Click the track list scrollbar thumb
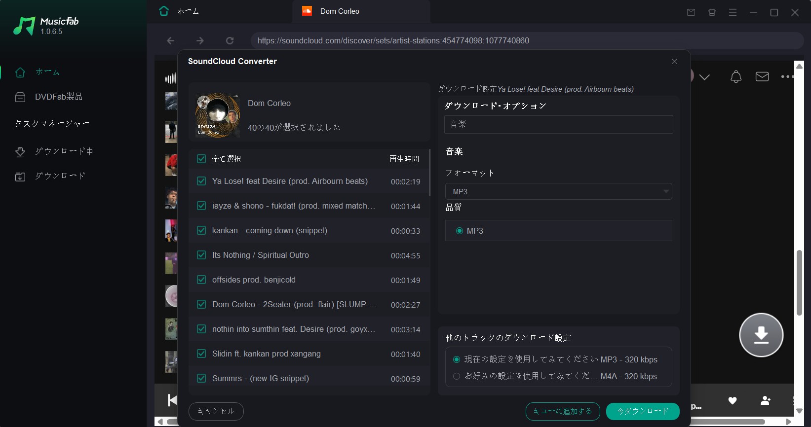Viewport: 811px width, 427px height. (x=430, y=173)
